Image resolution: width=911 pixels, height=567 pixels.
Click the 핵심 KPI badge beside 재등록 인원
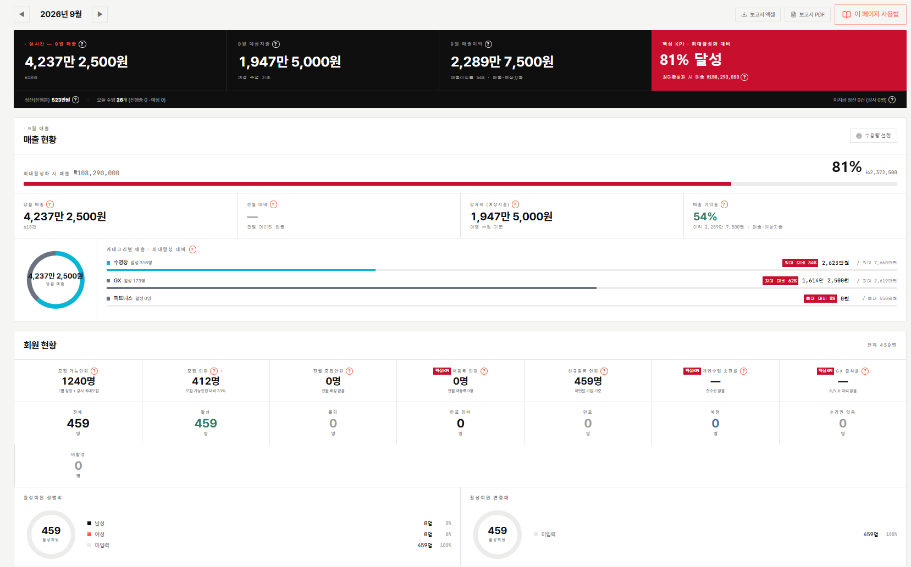(x=442, y=371)
